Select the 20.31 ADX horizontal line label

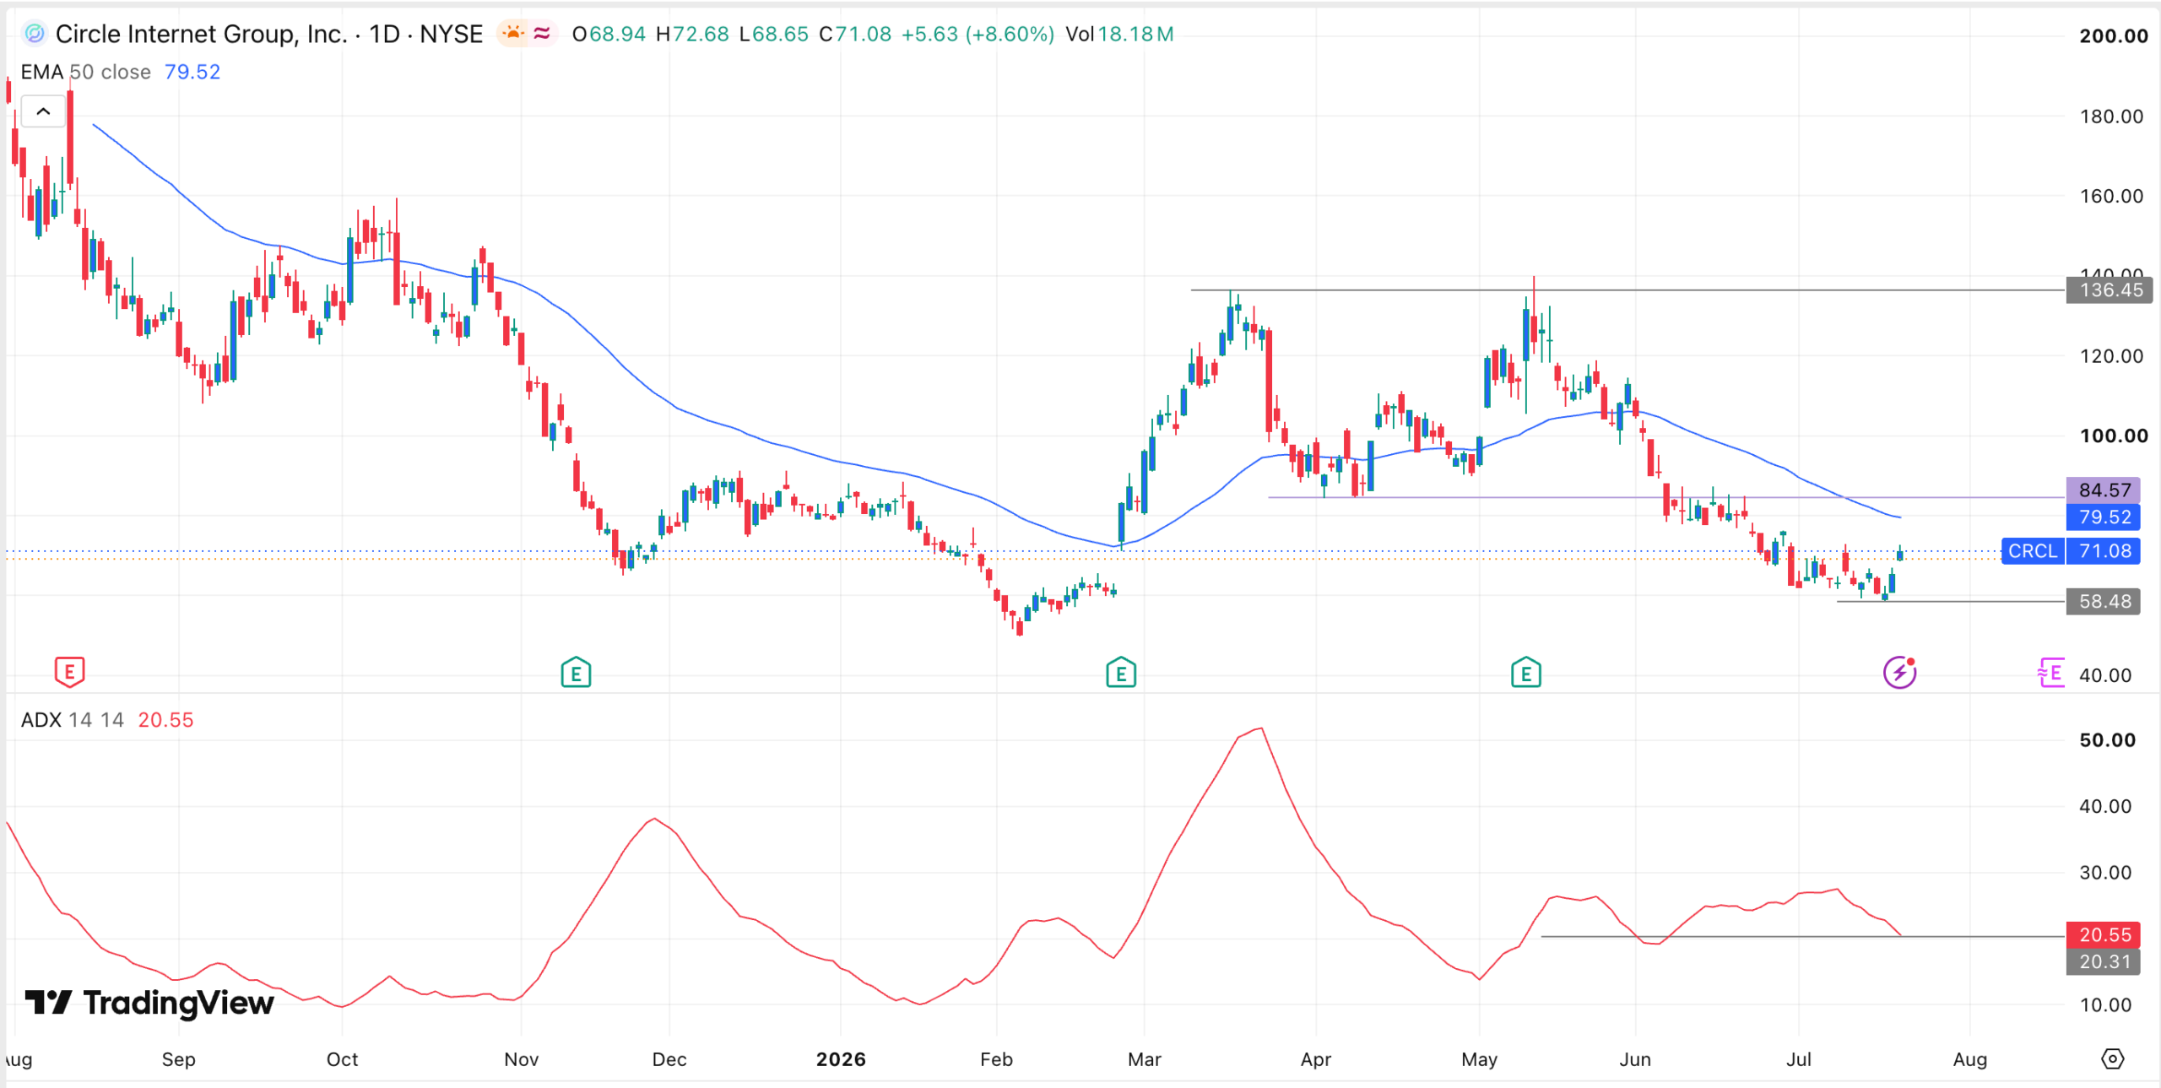coord(2103,961)
